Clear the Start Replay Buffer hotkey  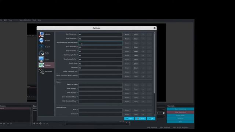[x=136, y=55]
